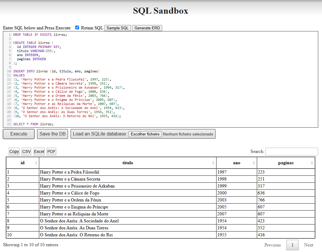Select page 1 in pagination

click(x=293, y=245)
